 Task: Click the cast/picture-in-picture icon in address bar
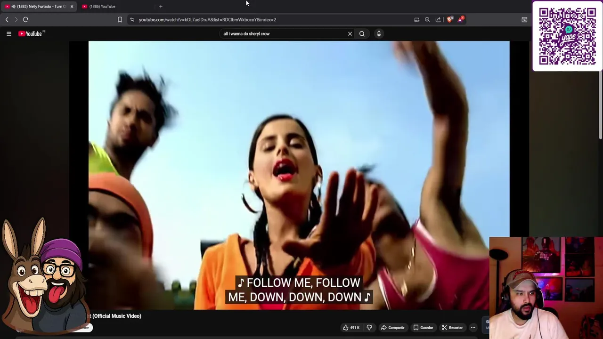(x=417, y=19)
